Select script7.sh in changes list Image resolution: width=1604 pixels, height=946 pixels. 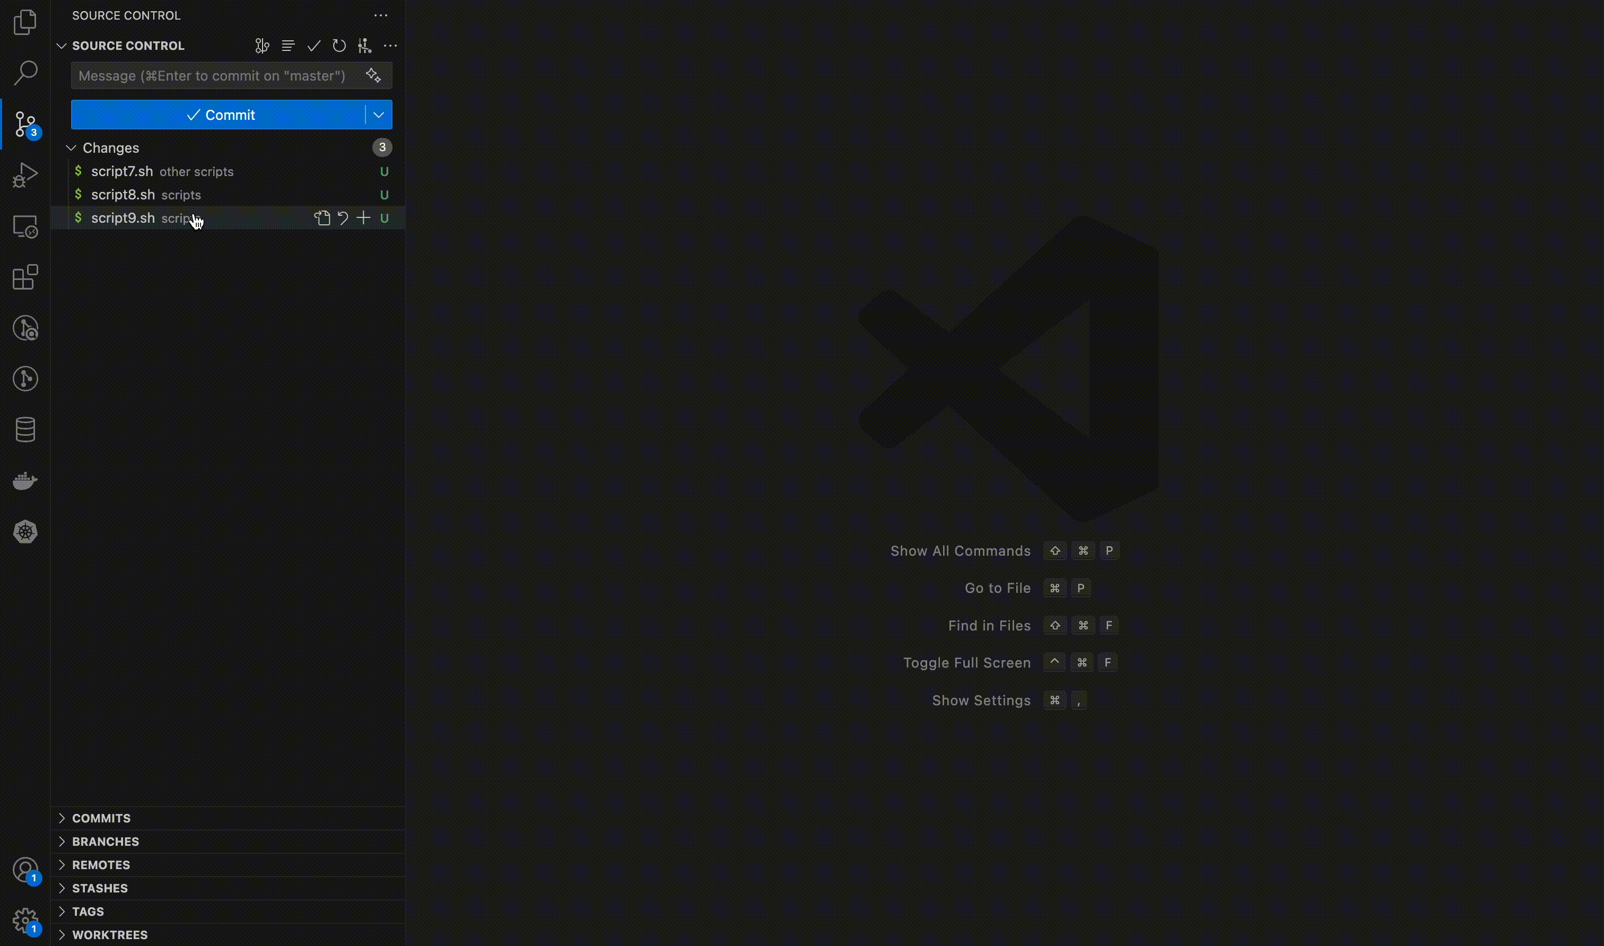click(x=122, y=171)
